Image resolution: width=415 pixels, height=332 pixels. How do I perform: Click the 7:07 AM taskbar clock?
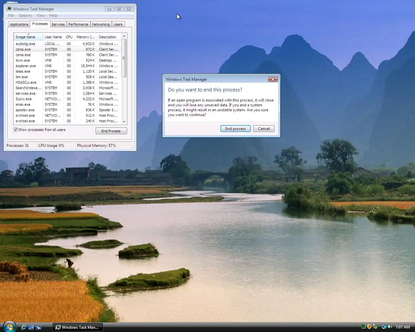click(x=403, y=327)
